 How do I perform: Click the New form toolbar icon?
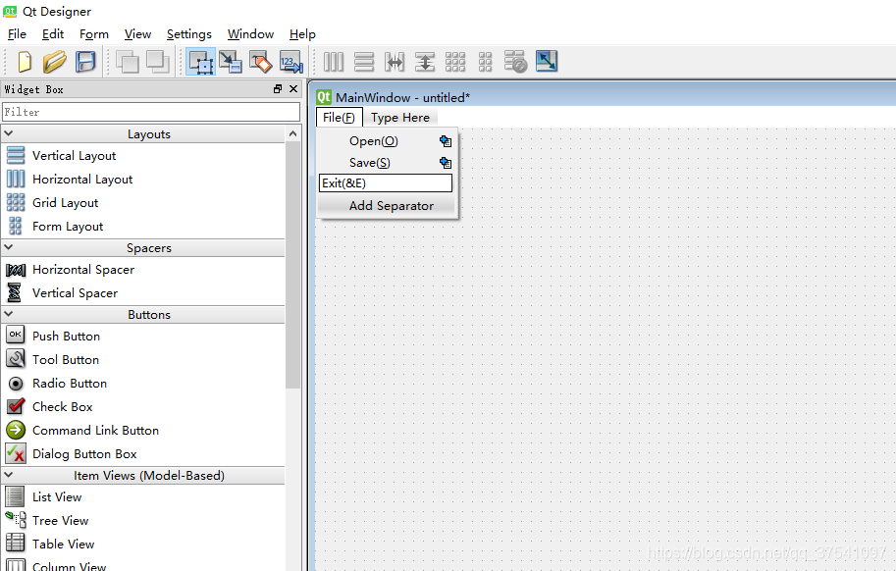25,62
